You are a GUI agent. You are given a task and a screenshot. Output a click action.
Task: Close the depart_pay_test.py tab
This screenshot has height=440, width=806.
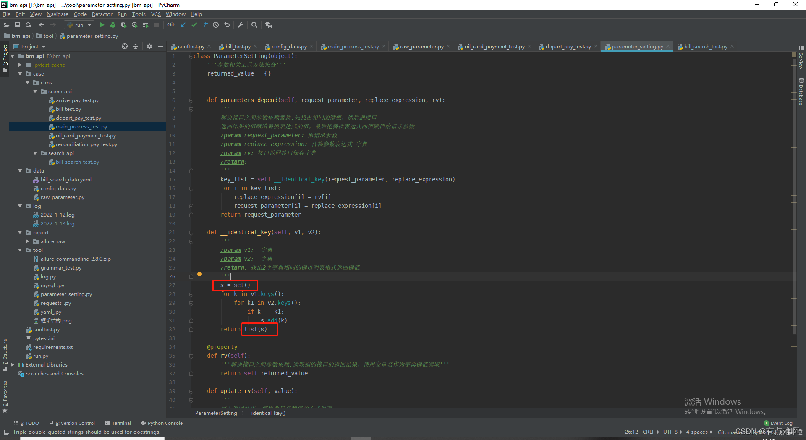click(x=596, y=47)
